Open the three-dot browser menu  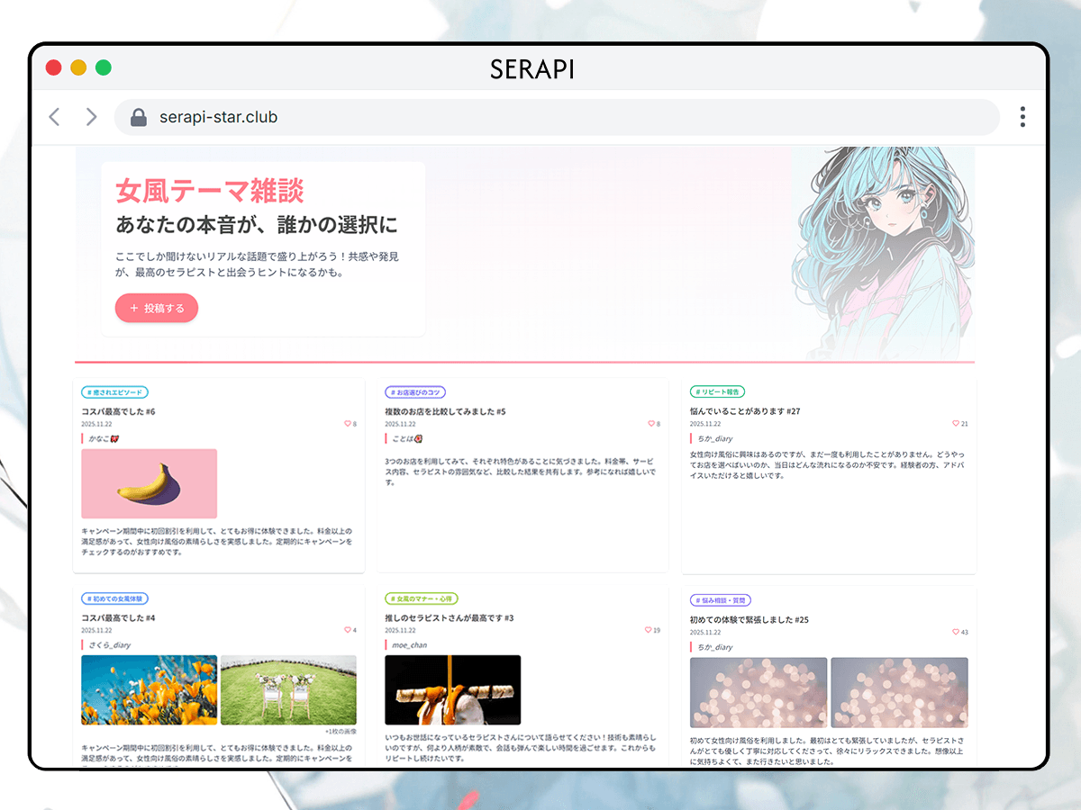click(1022, 117)
